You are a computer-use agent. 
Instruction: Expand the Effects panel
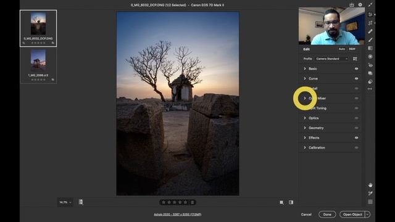(305, 138)
